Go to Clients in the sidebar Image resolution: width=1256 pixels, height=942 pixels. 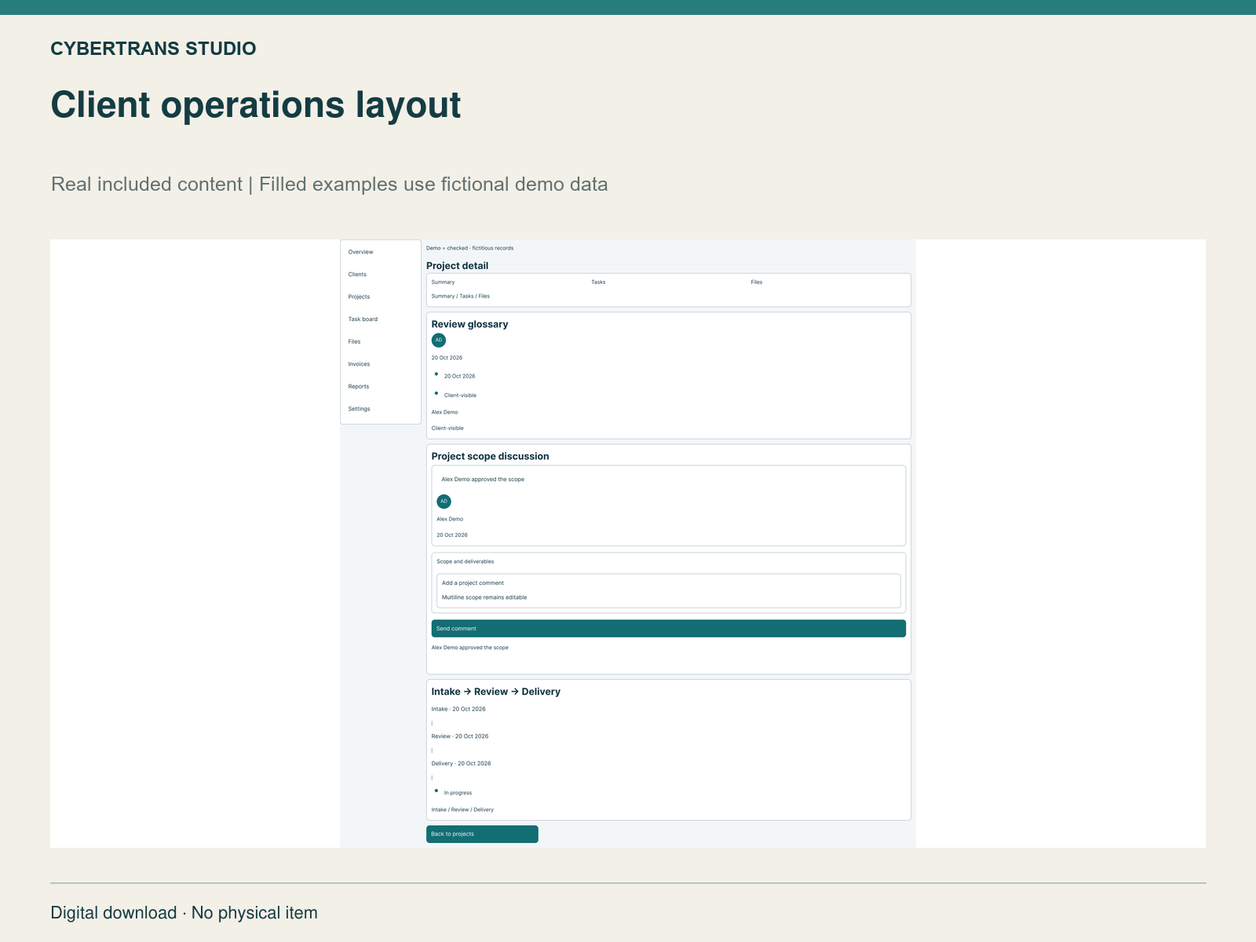(x=357, y=275)
